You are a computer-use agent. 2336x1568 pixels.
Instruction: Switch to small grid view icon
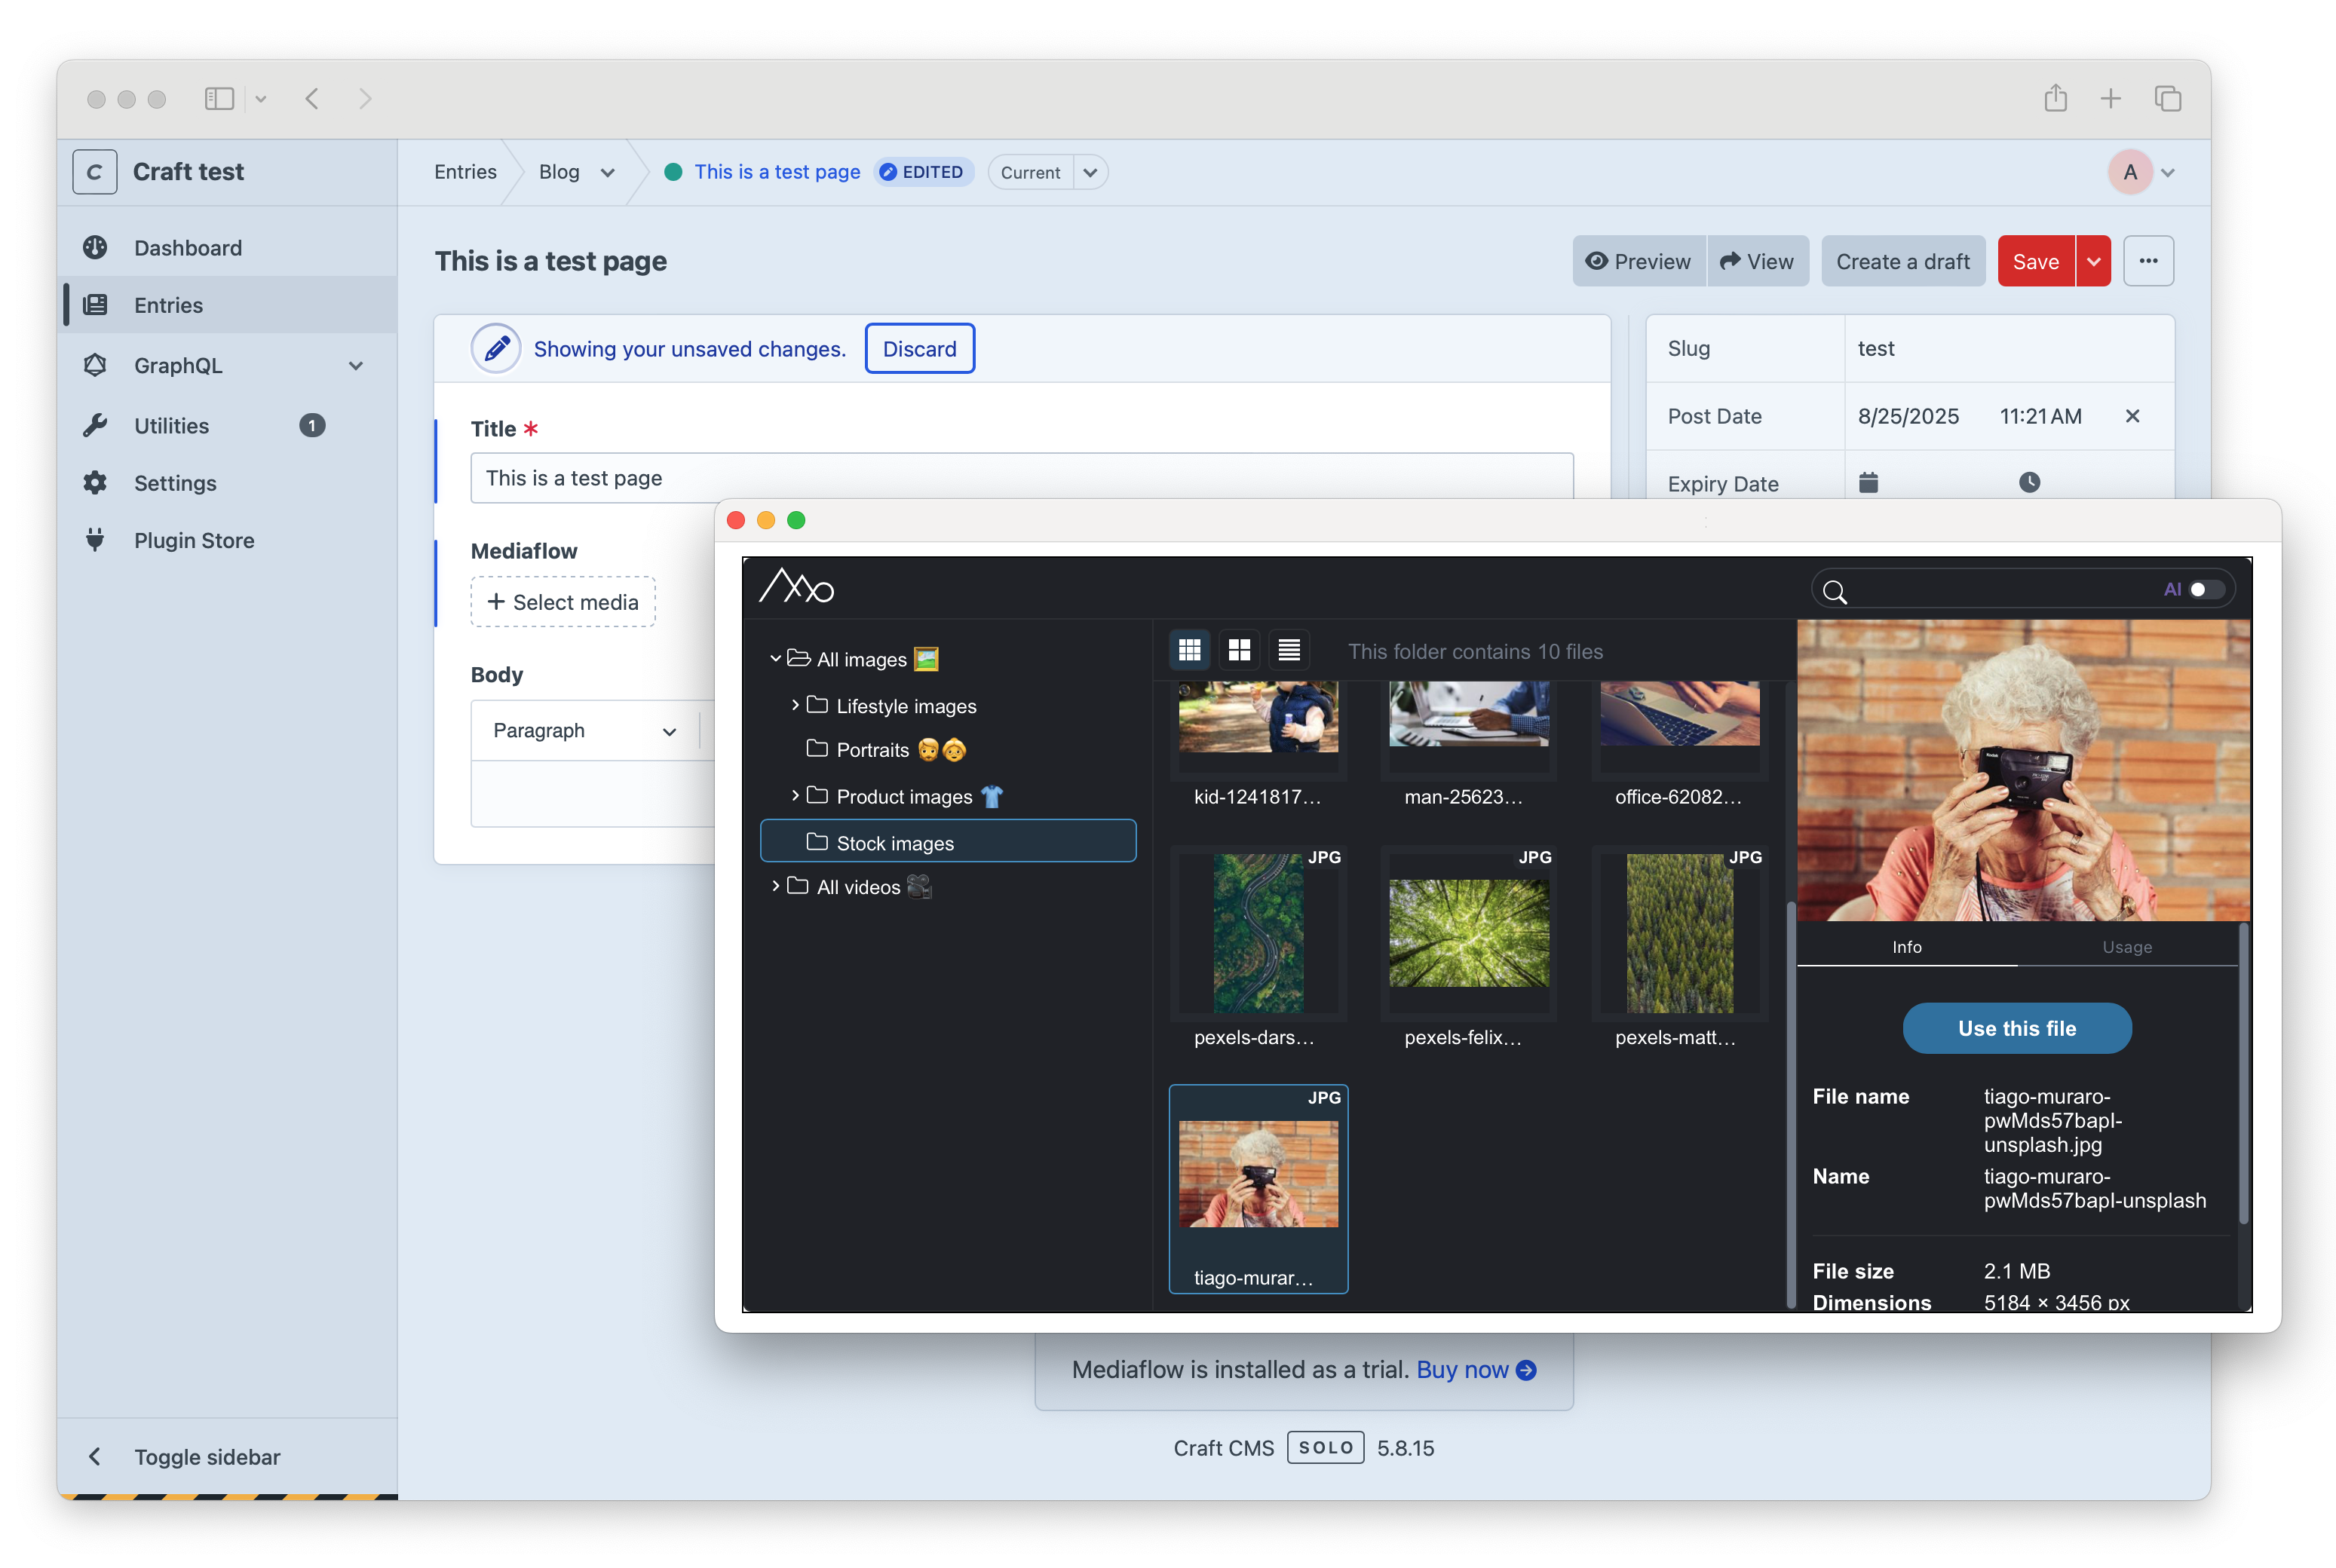coord(1189,651)
